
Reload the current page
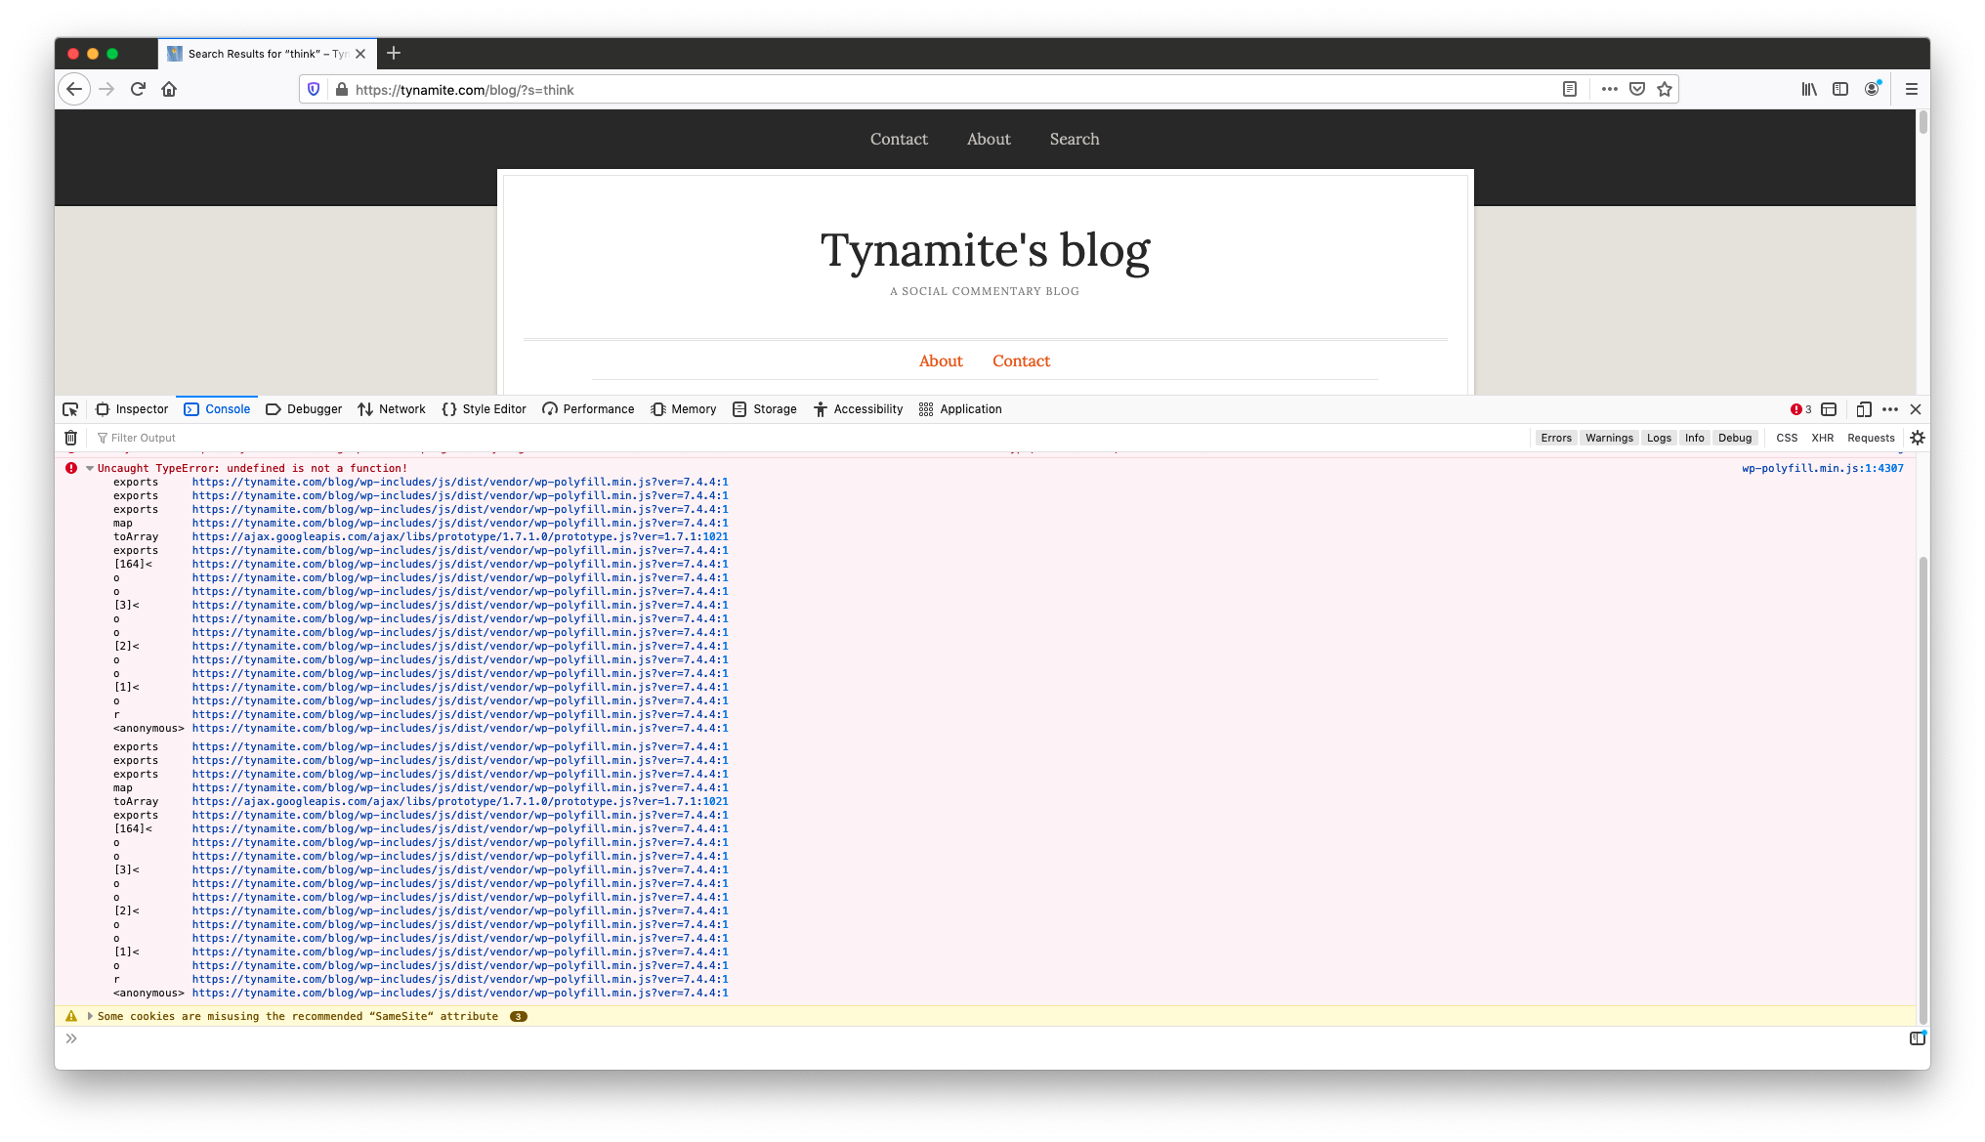click(x=138, y=89)
